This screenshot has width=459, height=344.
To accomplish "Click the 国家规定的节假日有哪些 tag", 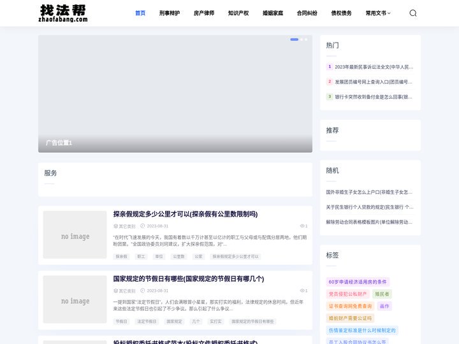I will [x=252, y=322].
